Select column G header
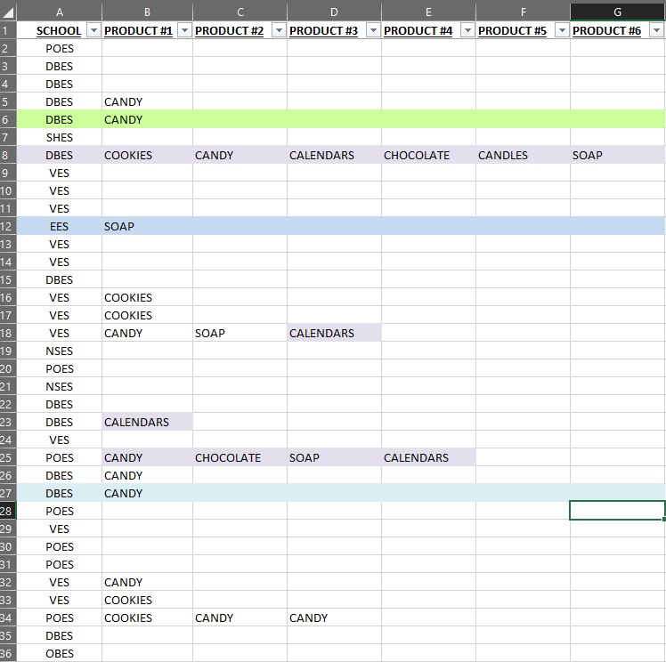The width and height of the screenshot is (666, 662). [x=618, y=12]
